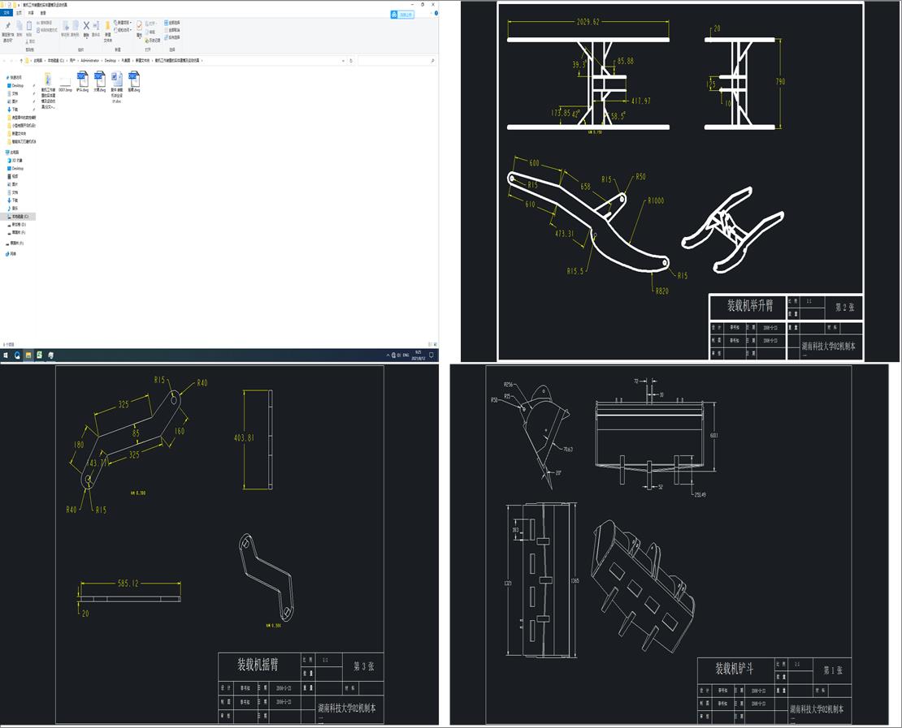Click Desktop in the address breadcrumb

point(110,60)
